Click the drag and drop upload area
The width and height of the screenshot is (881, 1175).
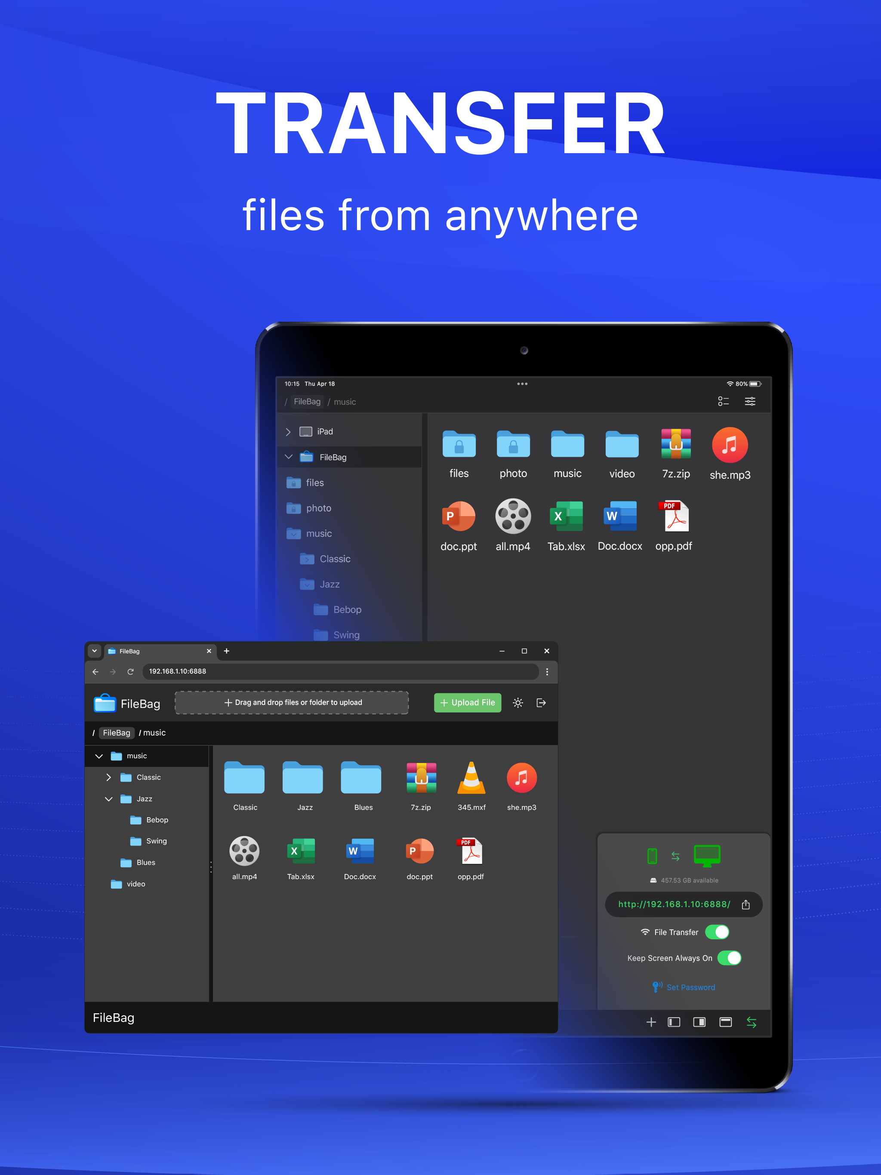[292, 702]
